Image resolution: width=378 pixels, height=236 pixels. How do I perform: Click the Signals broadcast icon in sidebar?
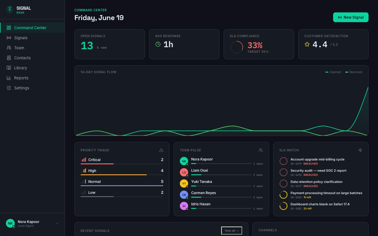[x=9, y=38]
